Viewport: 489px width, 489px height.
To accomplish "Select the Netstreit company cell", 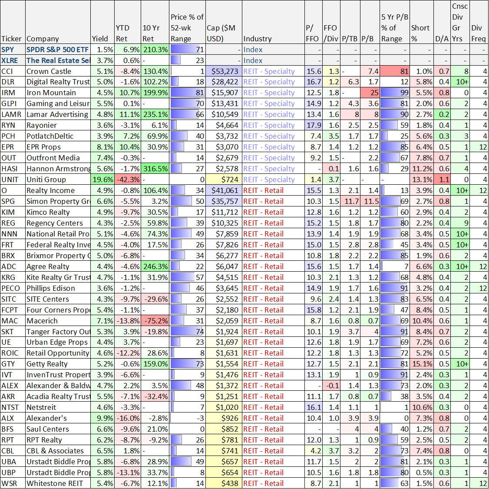I will (x=58, y=407).
